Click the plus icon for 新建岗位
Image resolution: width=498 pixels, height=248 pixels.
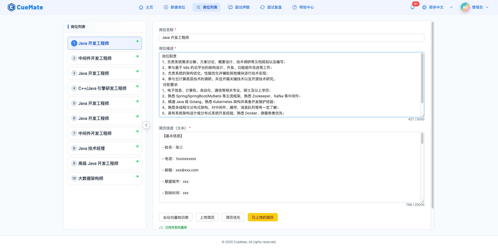tap(166, 7)
